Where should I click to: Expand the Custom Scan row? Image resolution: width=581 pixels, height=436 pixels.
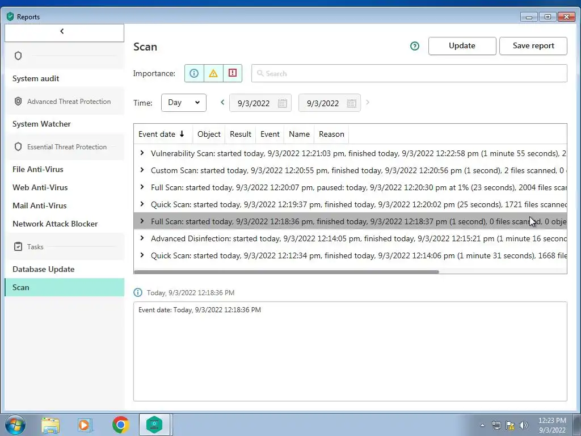click(x=142, y=170)
